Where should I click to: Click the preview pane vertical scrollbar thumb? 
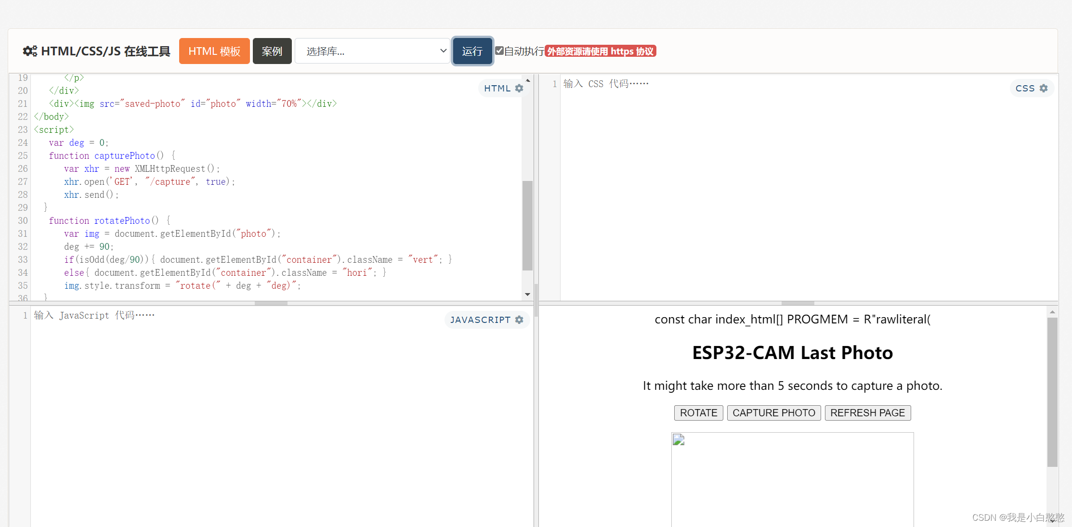click(1052, 392)
